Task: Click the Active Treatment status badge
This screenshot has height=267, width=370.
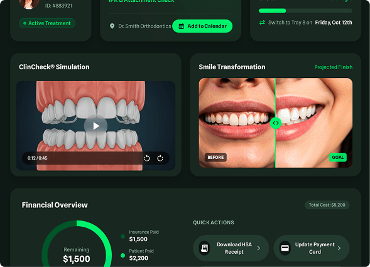Action: click(x=47, y=23)
